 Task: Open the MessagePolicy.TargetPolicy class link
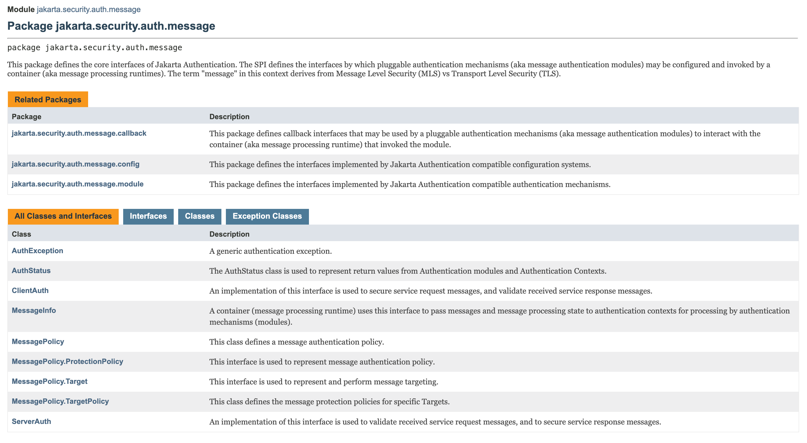click(x=60, y=401)
